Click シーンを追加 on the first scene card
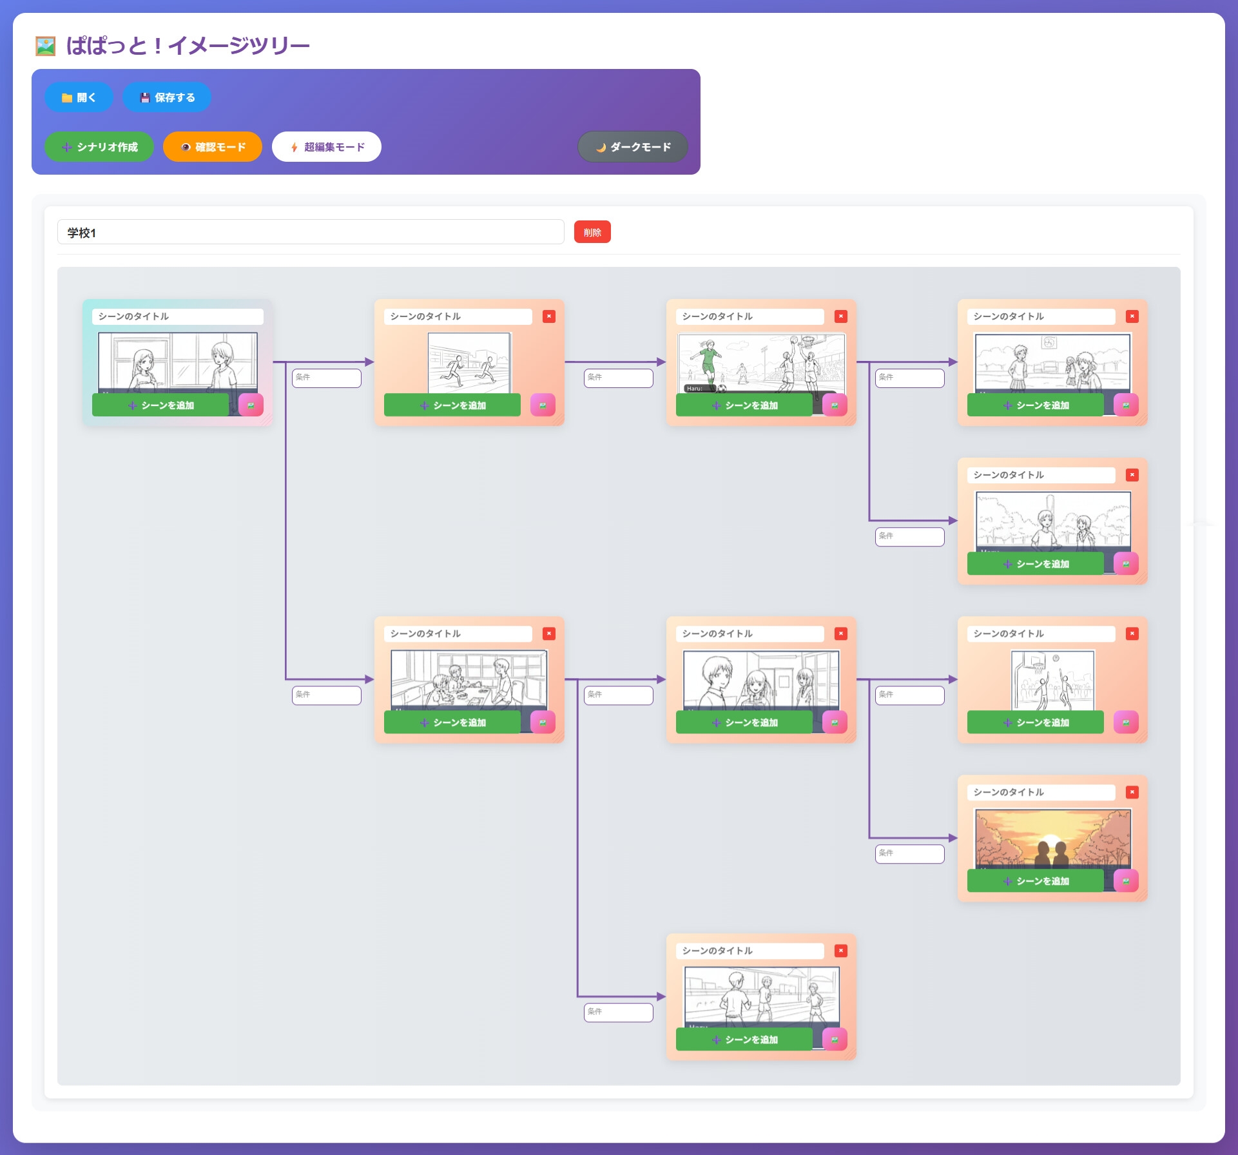1238x1155 pixels. click(x=160, y=405)
